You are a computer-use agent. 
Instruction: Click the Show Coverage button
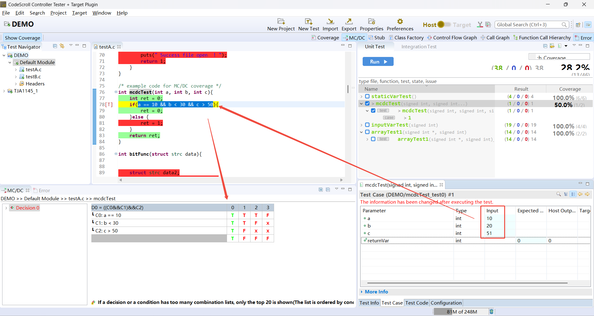click(22, 38)
